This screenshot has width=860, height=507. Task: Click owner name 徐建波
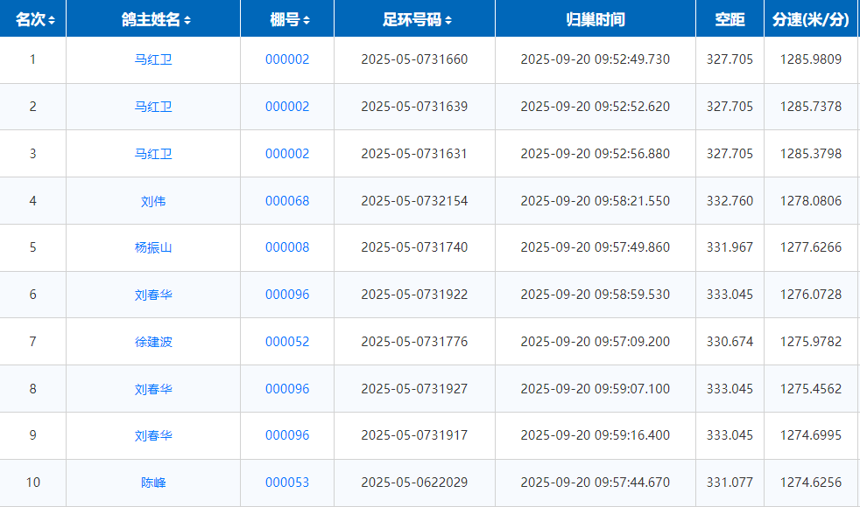point(153,342)
